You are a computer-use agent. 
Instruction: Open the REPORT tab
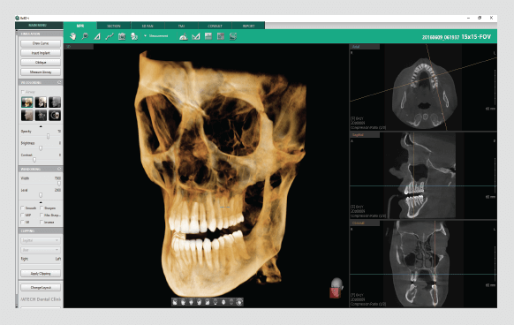tap(248, 26)
